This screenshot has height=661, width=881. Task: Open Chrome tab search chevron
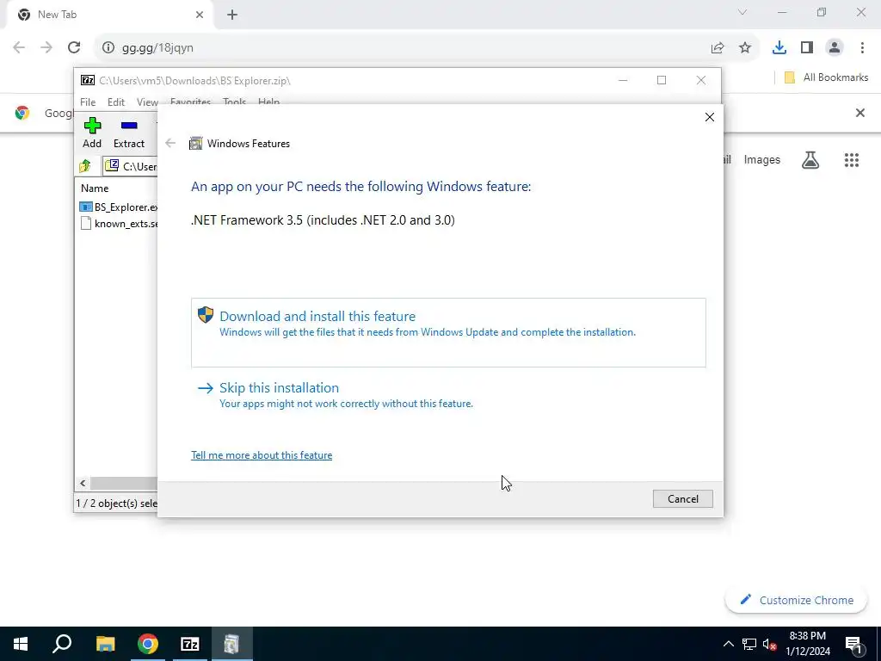[742, 12]
